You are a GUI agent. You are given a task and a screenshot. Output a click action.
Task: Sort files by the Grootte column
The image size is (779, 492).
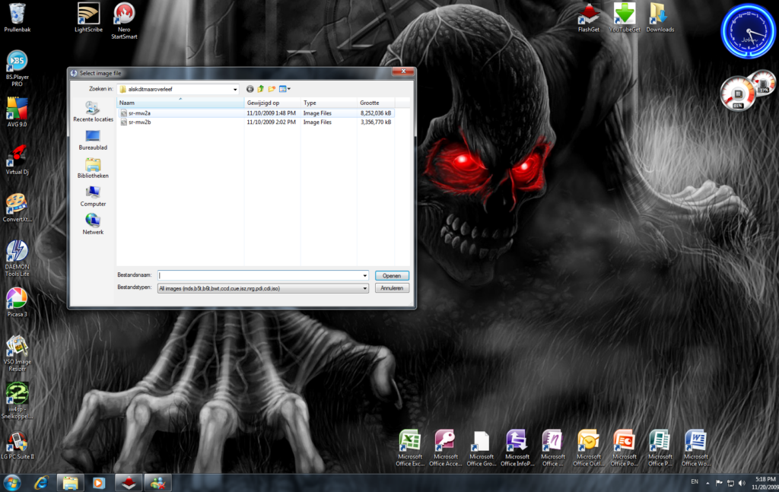click(376, 103)
